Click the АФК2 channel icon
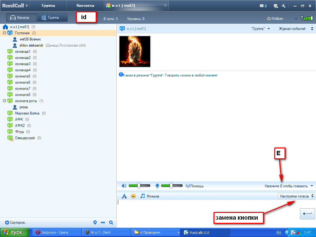 pyautogui.click(x=10, y=126)
